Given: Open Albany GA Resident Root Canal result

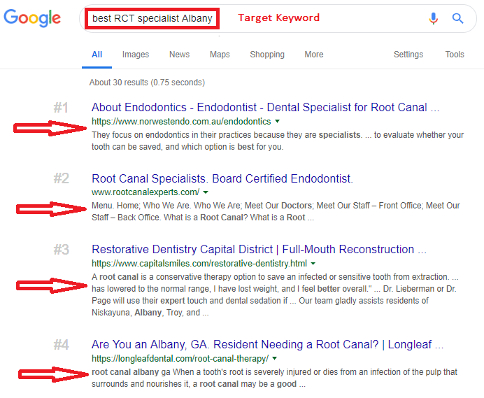Looking at the screenshot, I should (267, 345).
